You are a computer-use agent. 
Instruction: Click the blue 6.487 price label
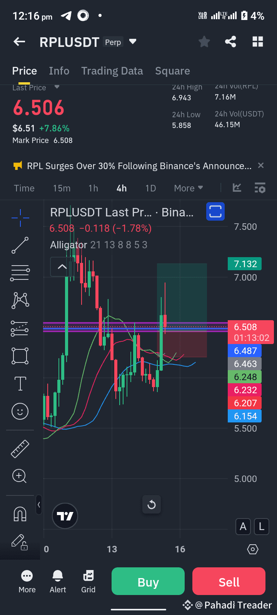(x=245, y=351)
